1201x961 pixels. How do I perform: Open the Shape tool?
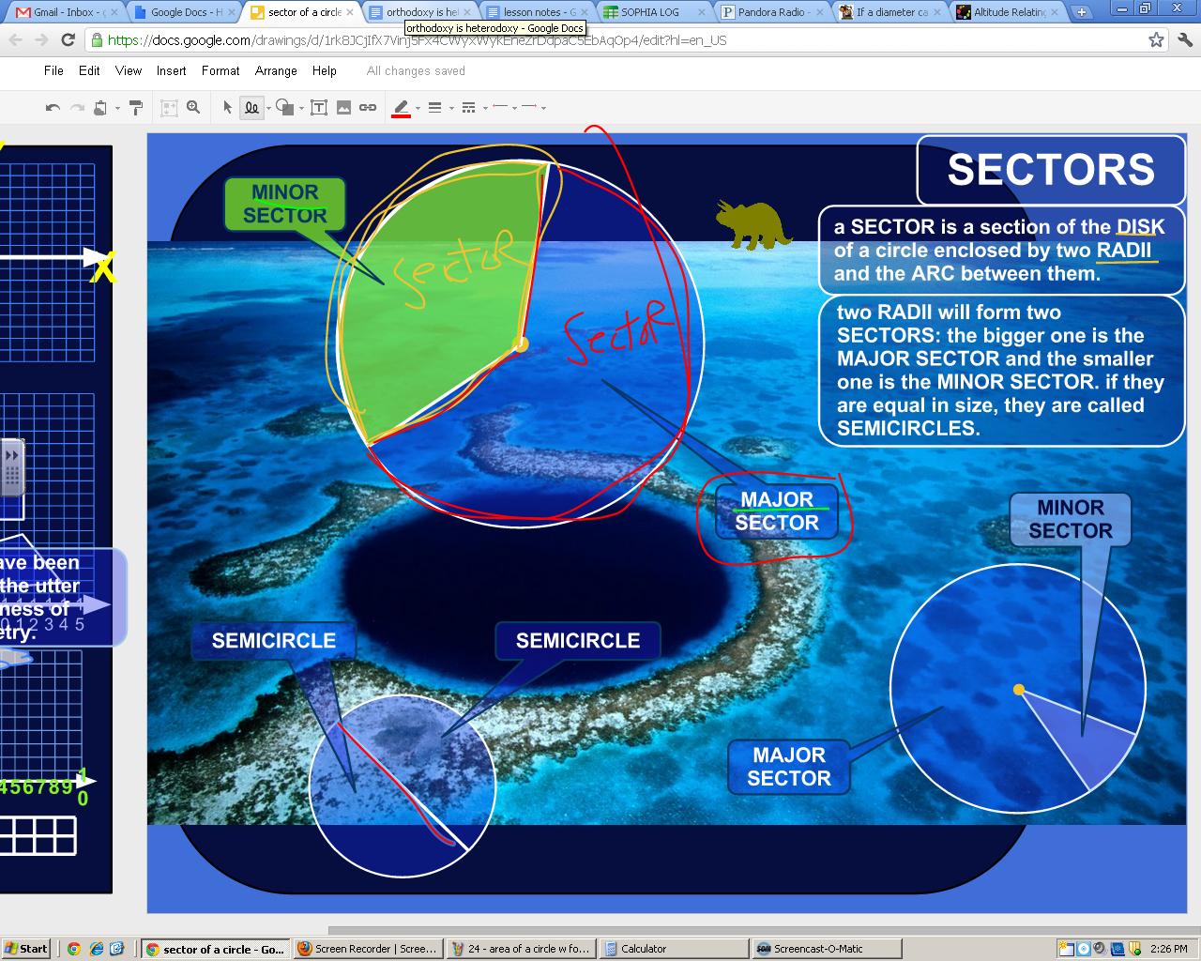[283, 107]
